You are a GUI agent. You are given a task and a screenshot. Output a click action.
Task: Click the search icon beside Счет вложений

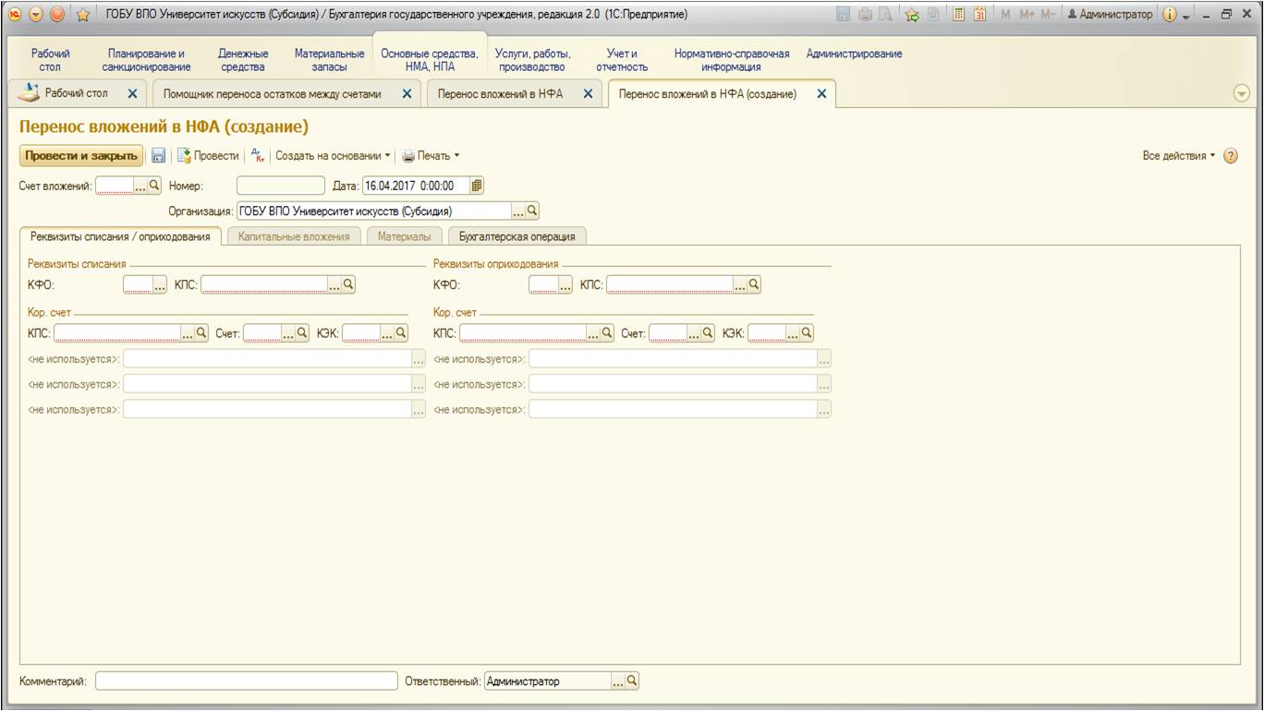tap(154, 186)
